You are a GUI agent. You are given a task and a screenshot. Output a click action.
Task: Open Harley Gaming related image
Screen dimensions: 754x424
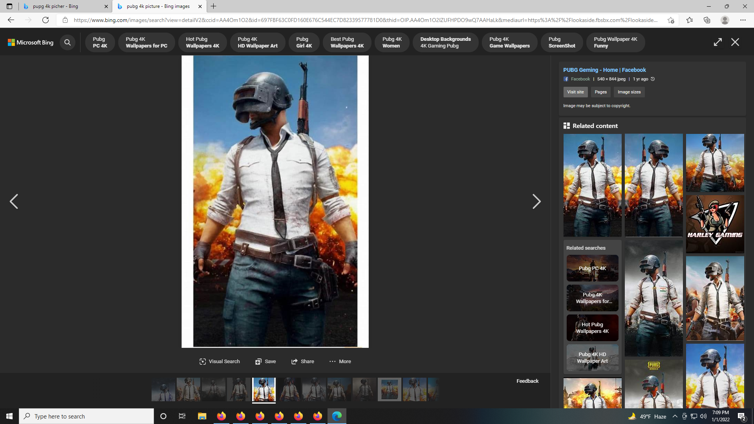[x=715, y=224]
